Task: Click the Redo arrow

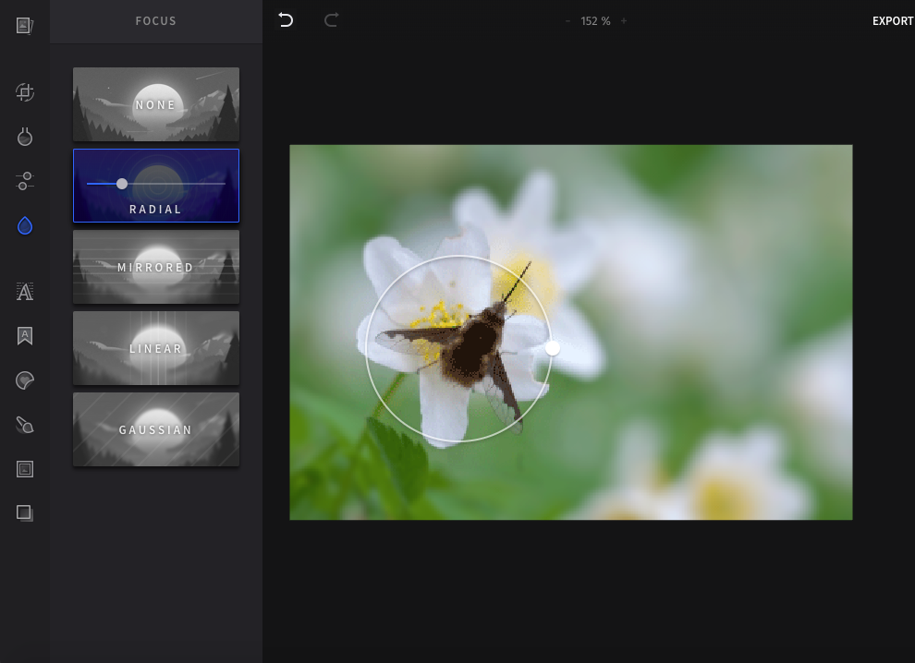Action: (x=331, y=19)
